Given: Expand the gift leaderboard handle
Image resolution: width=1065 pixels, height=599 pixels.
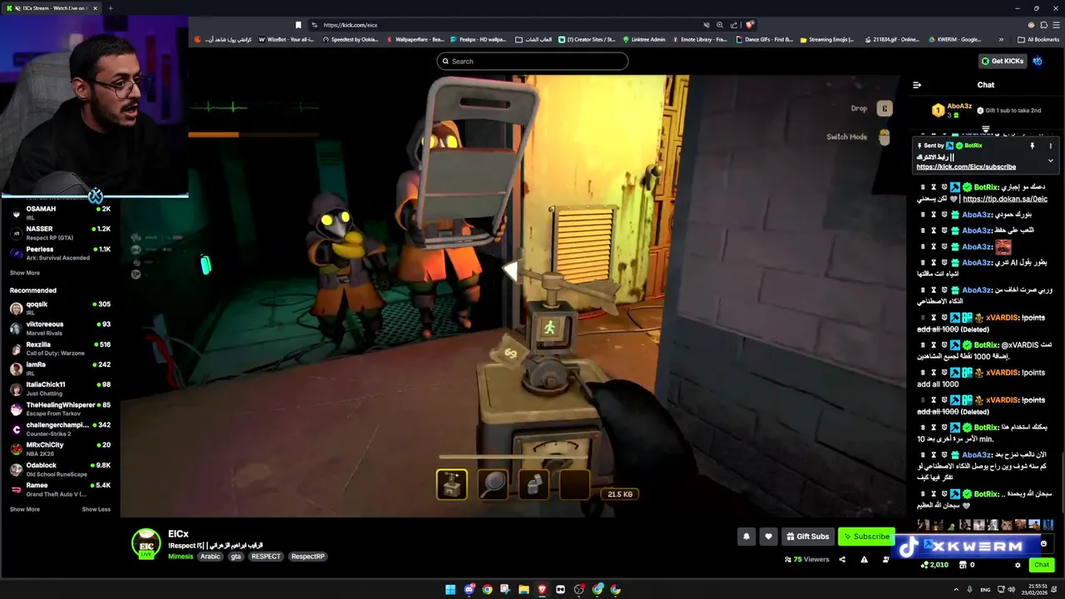Looking at the screenshot, I should pos(986,129).
